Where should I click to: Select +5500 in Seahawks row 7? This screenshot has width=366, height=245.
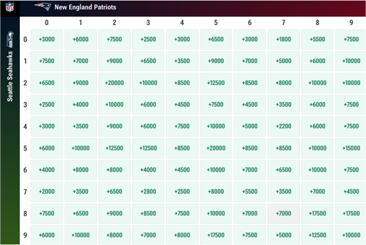click(x=249, y=192)
